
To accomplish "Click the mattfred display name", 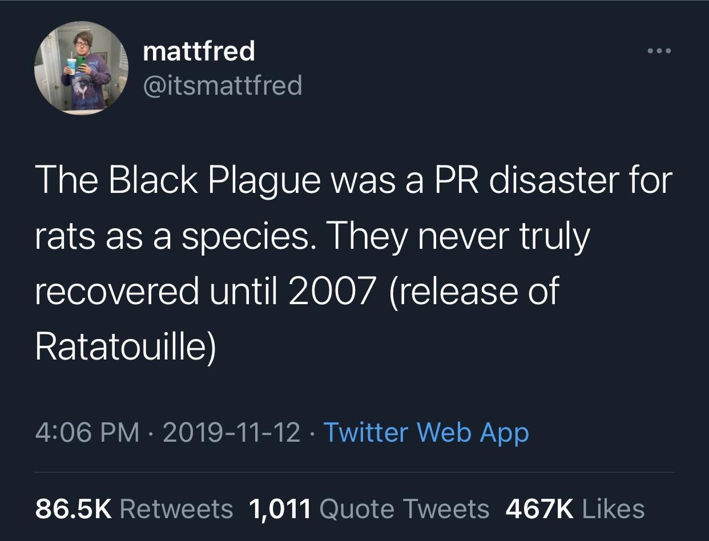I will tap(199, 51).
